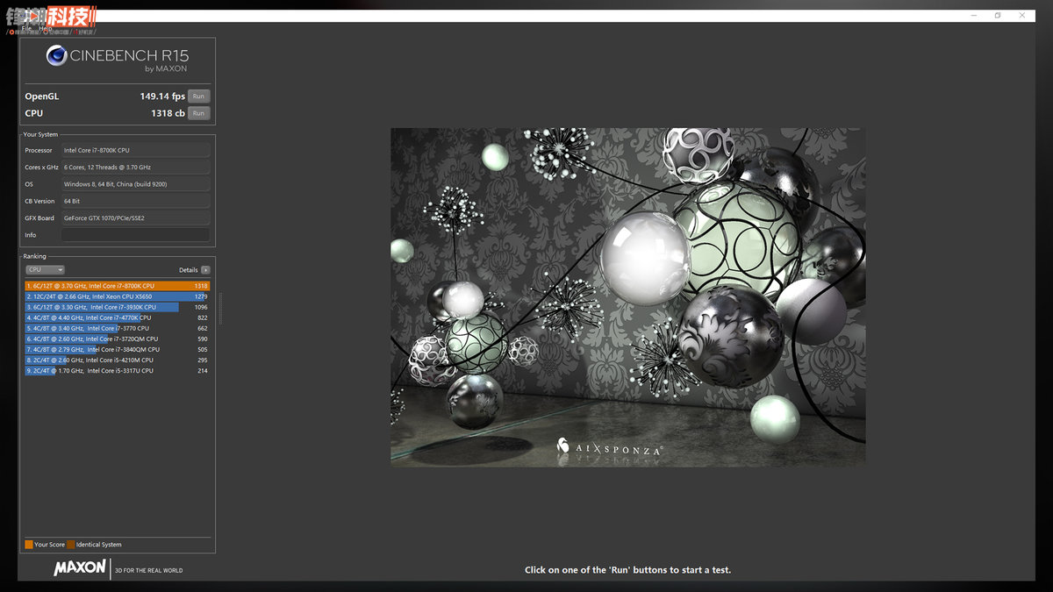The image size is (1053, 592).
Task: Open the File menu
Action: pos(26,28)
